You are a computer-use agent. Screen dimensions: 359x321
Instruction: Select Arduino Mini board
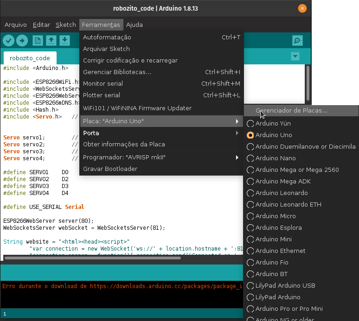point(301,239)
